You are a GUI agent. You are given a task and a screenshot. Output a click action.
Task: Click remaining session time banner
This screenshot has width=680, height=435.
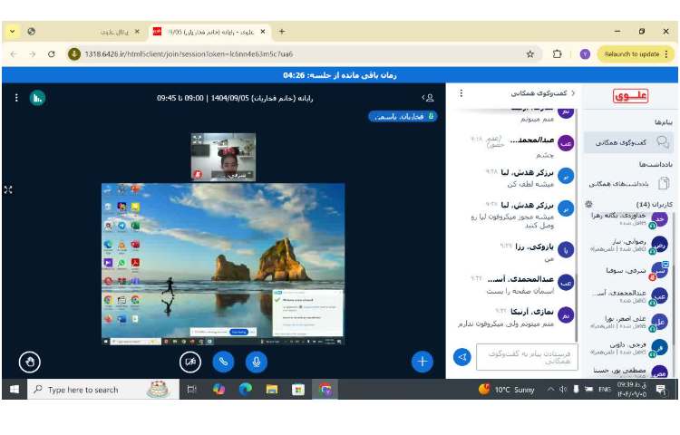point(340,75)
